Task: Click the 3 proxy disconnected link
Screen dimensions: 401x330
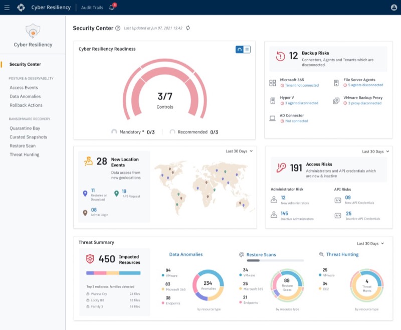Action: click(365, 103)
